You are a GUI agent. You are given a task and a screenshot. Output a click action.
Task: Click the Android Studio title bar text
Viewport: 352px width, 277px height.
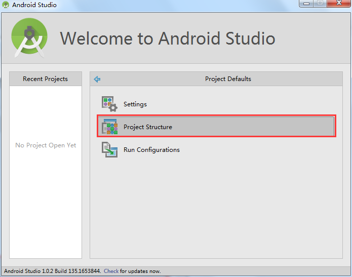click(x=34, y=5)
